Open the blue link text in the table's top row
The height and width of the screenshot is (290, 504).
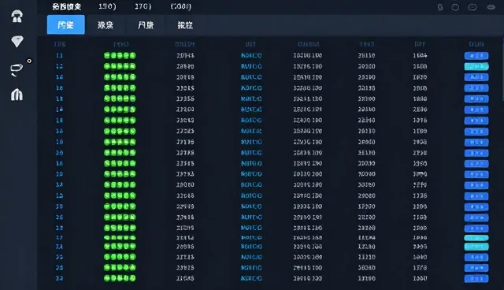tap(251, 55)
